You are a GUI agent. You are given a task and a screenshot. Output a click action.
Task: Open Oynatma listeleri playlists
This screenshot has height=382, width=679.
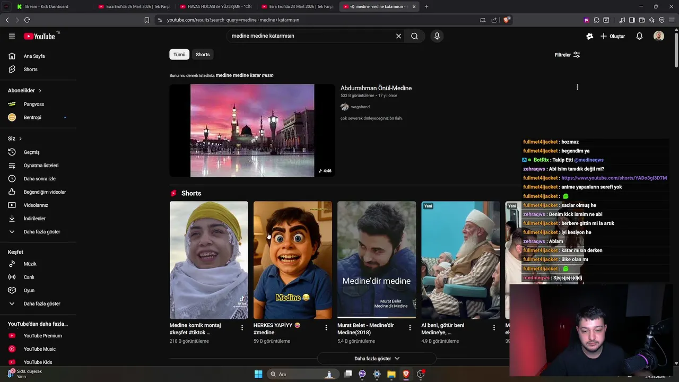[41, 166]
